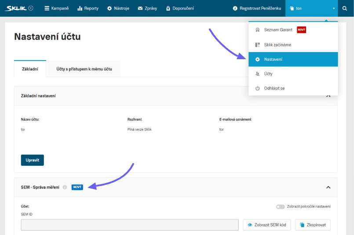
Task: Select the Základní tab
Action: tap(30, 69)
